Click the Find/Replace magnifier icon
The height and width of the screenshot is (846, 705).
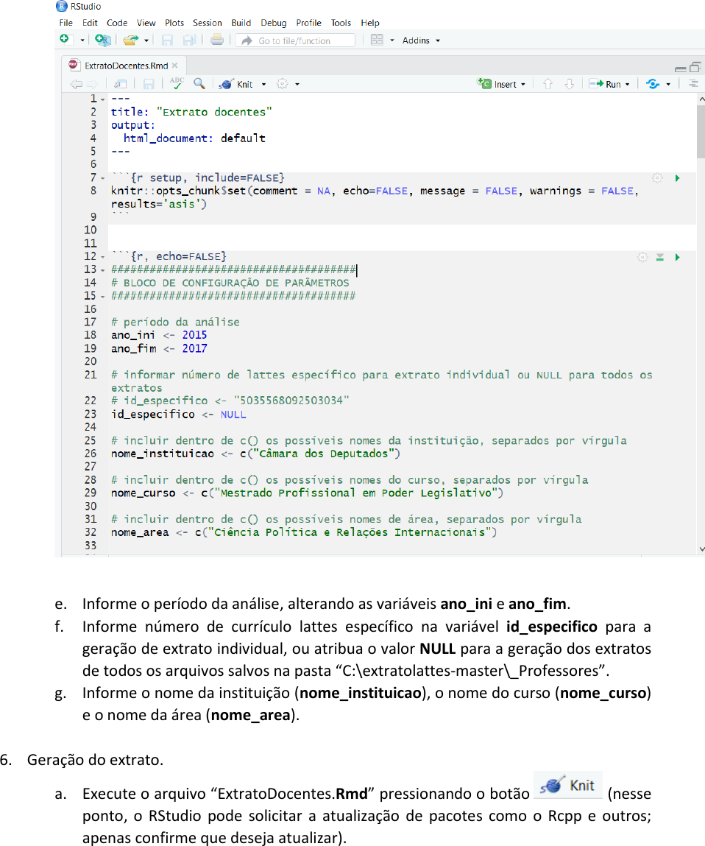(x=199, y=84)
